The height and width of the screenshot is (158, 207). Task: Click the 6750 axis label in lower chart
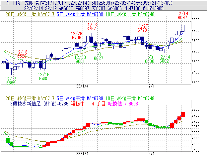(195, 115)
